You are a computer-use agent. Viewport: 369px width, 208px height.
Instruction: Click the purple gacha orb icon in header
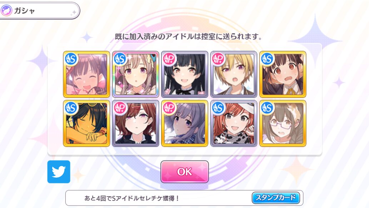(x=6, y=11)
